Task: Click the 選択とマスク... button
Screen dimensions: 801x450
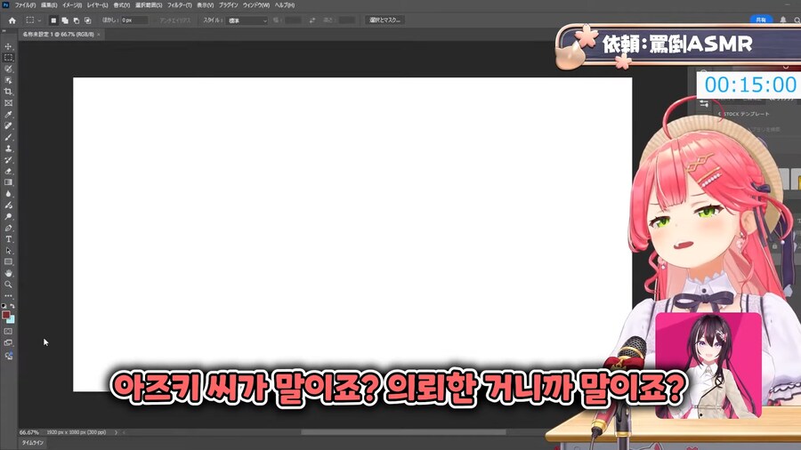Action: coord(385,20)
